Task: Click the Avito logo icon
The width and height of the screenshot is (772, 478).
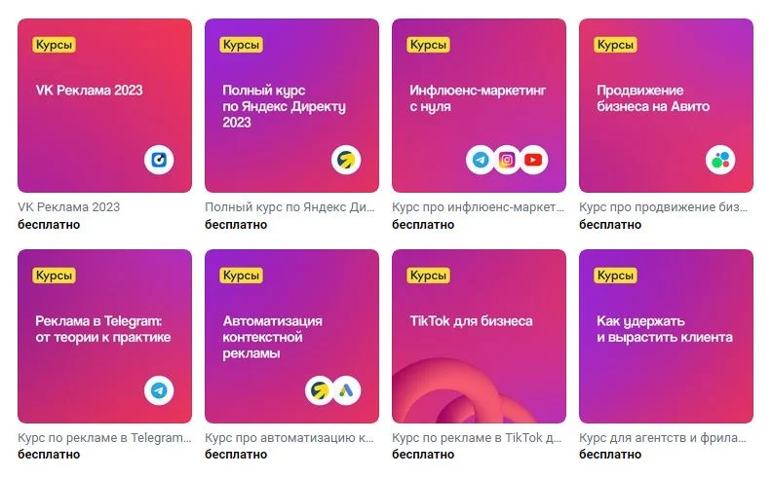Action: (x=720, y=160)
